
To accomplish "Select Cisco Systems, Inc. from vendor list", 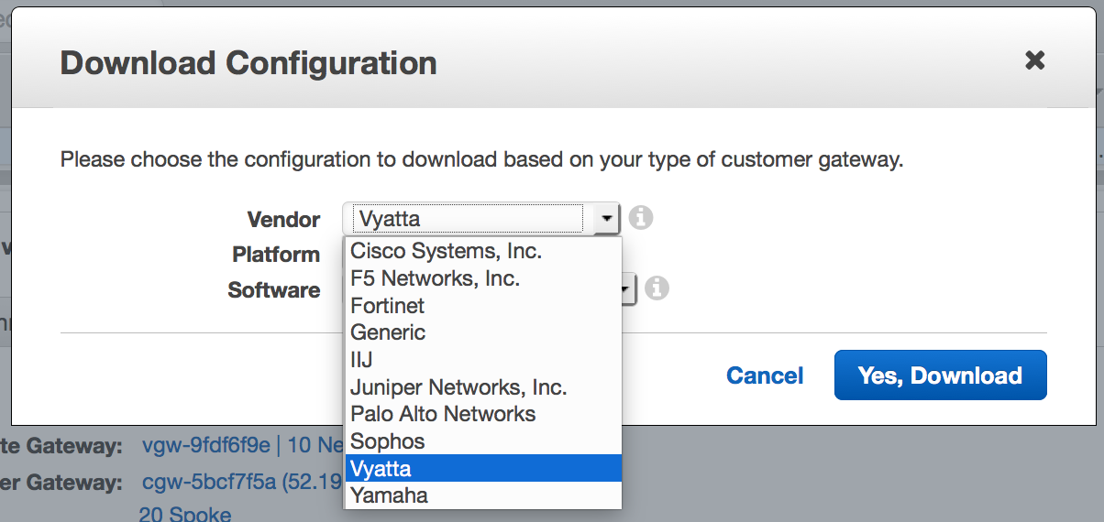I will (x=483, y=250).
